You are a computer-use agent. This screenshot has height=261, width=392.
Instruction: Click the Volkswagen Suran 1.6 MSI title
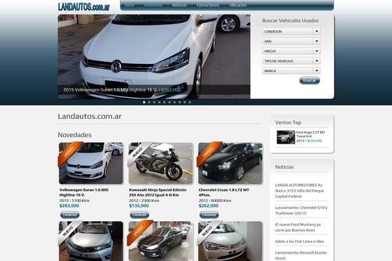(84, 192)
